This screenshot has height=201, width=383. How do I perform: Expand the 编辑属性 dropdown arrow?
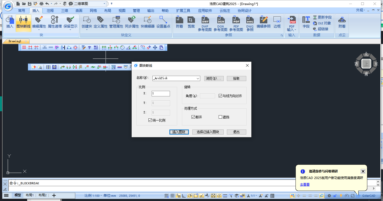point(39,30)
